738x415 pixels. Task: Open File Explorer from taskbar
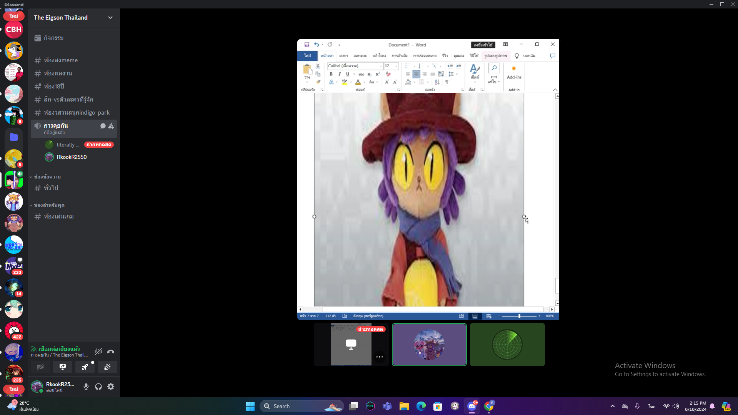click(x=404, y=406)
